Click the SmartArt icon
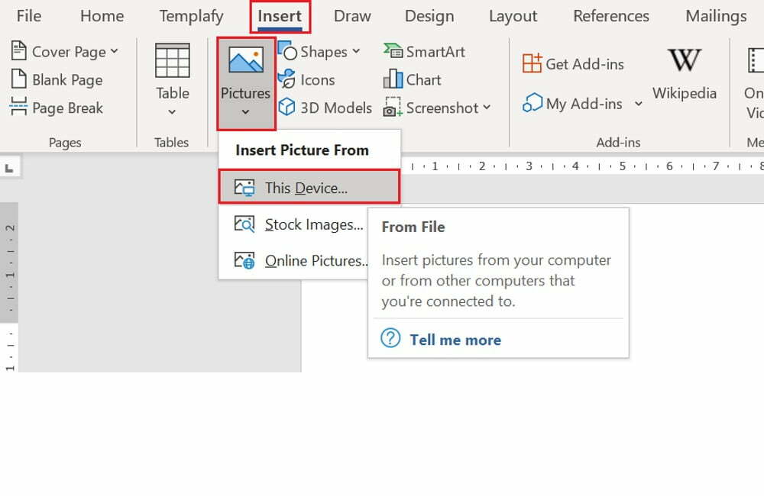 click(393, 52)
